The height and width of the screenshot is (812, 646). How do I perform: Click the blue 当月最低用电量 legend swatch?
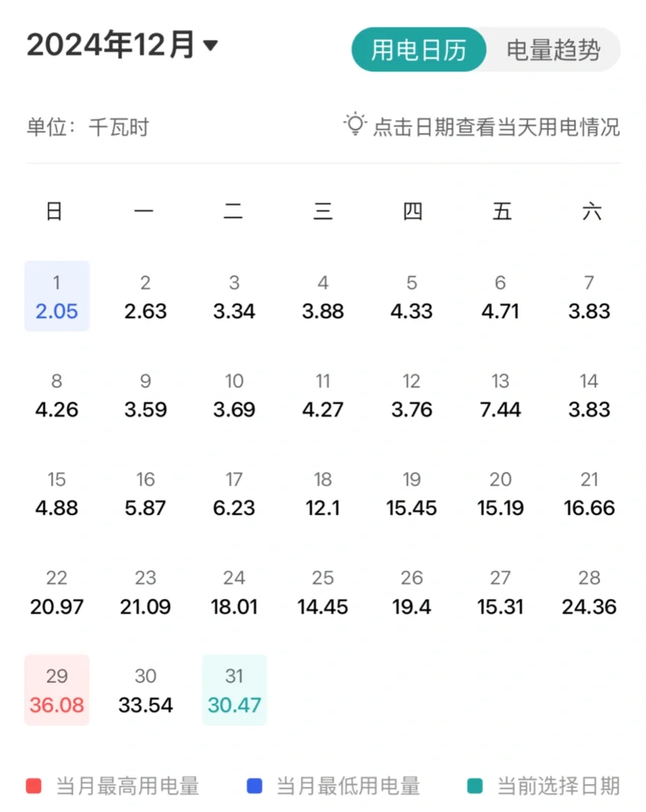coord(254,786)
